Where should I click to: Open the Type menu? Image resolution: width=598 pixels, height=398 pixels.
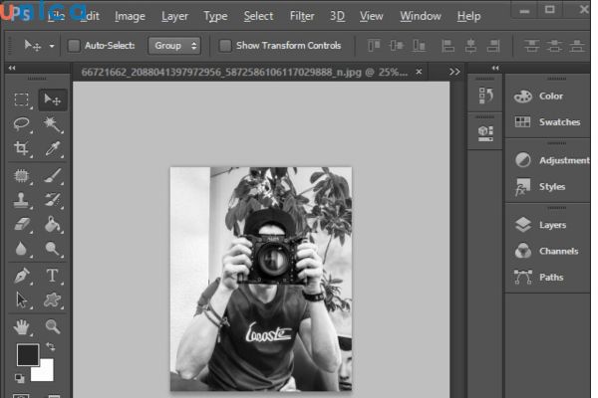tap(215, 16)
